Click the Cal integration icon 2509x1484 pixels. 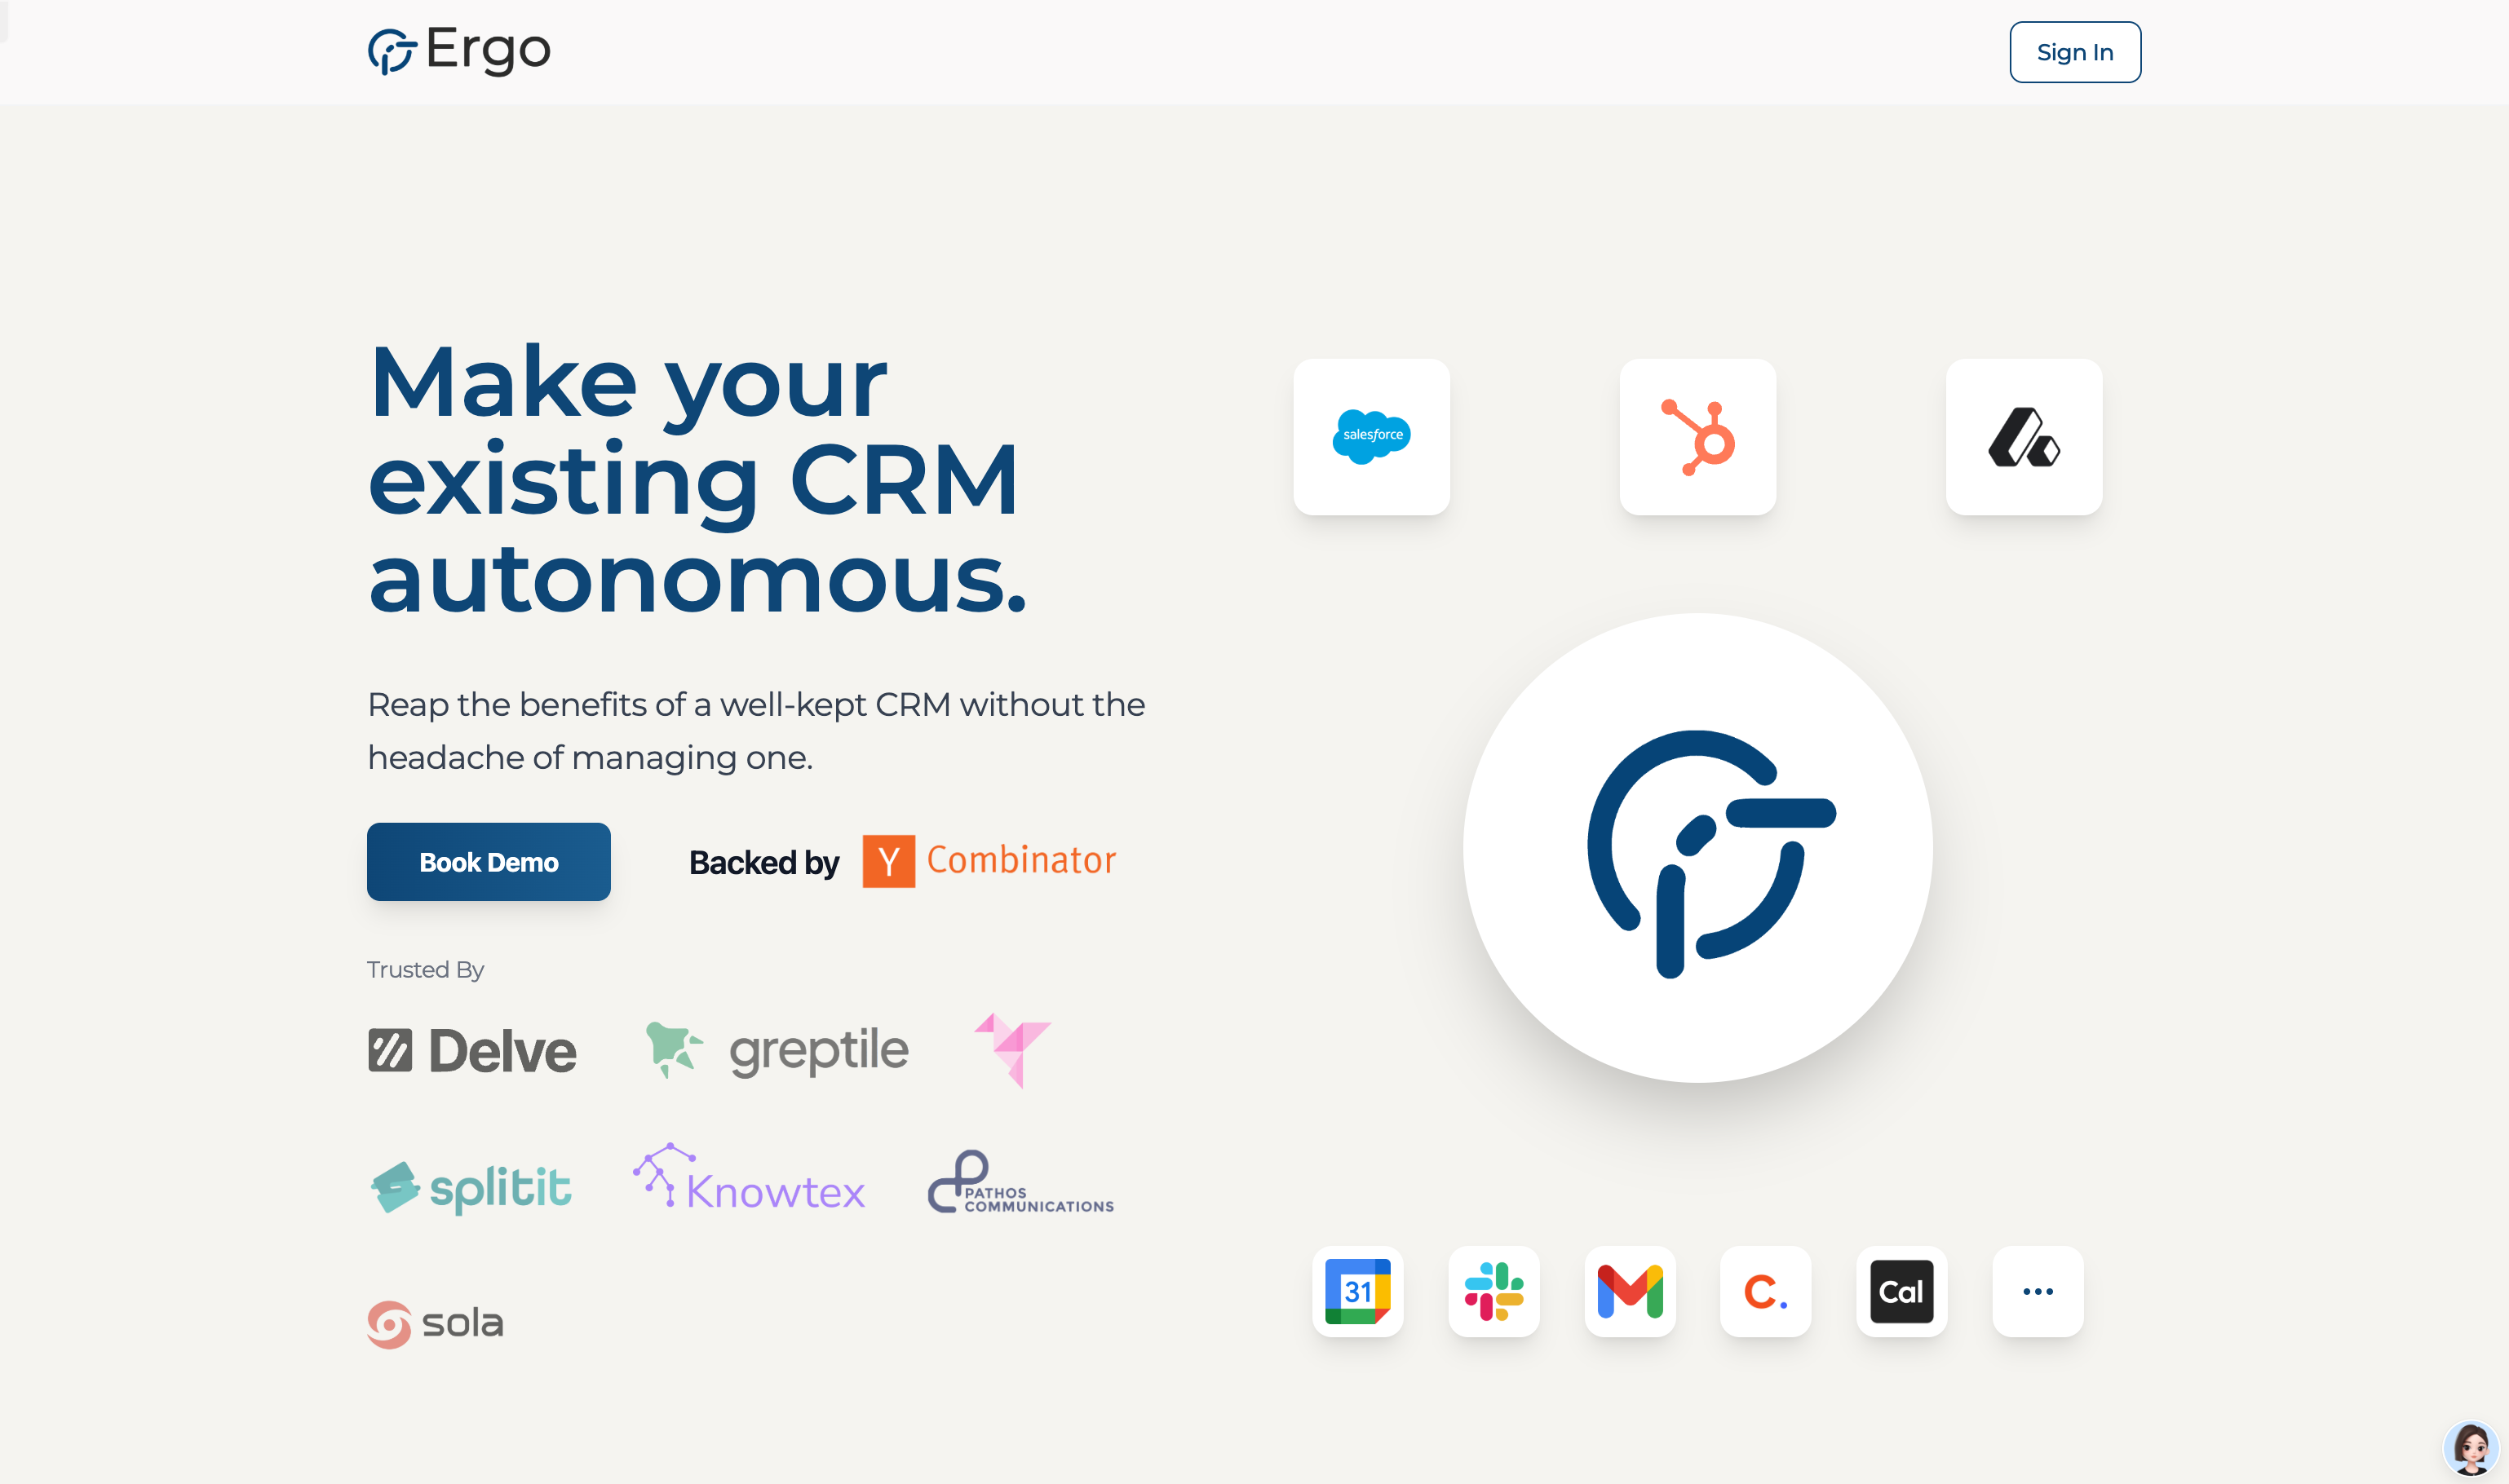click(1901, 1291)
